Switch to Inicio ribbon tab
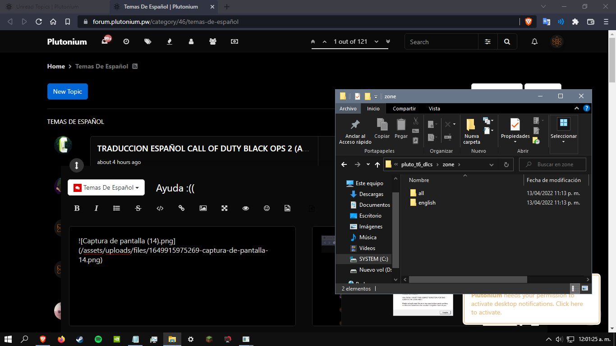The height and width of the screenshot is (346, 616). [373, 109]
